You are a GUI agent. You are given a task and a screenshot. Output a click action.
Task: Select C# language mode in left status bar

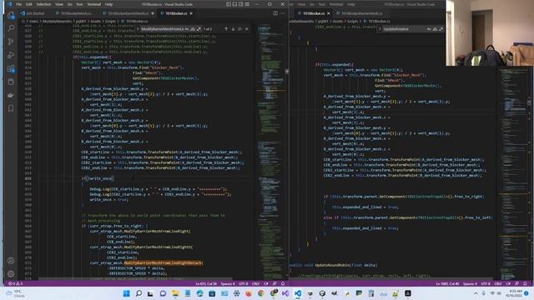tap(266, 283)
